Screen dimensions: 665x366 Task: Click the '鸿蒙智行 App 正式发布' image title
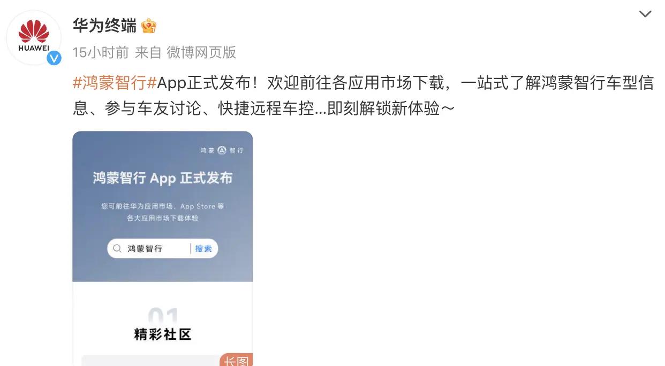click(x=163, y=178)
